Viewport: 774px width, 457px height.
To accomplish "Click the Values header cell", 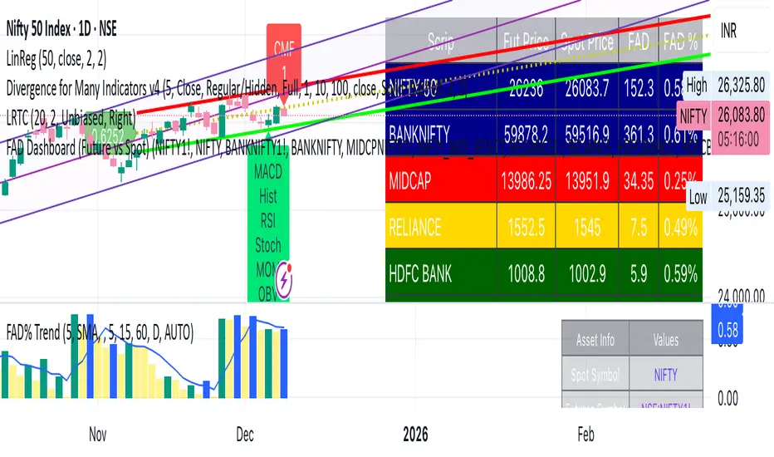I will tap(666, 339).
